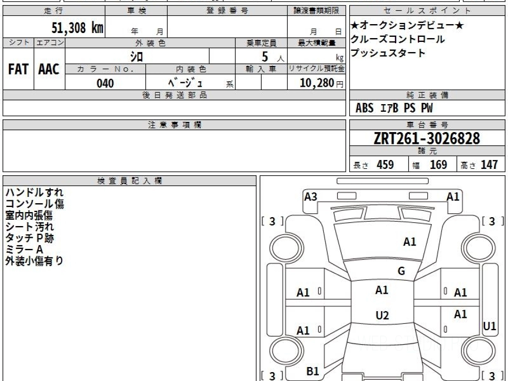Click the エアコン header label

point(50,43)
